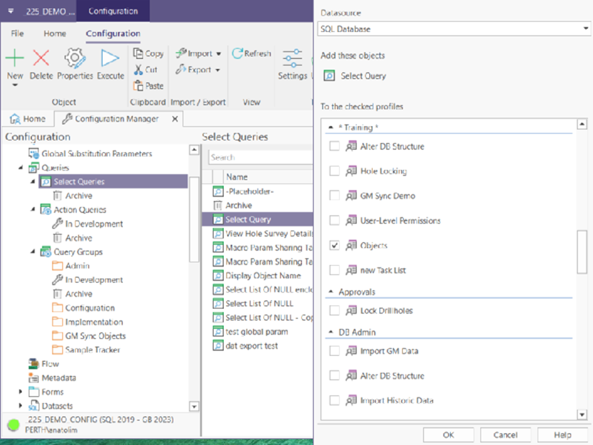Screen dimensions: 593x445
Task: Uncheck the Objects profile checkbox
Action: (x=334, y=246)
